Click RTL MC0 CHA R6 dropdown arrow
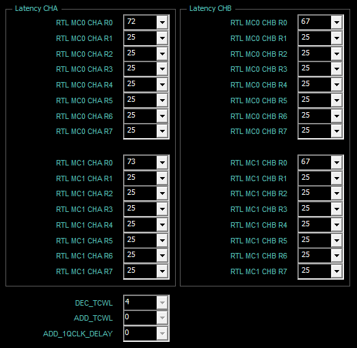The height and width of the screenshot is (348, 357). point(162,116)
